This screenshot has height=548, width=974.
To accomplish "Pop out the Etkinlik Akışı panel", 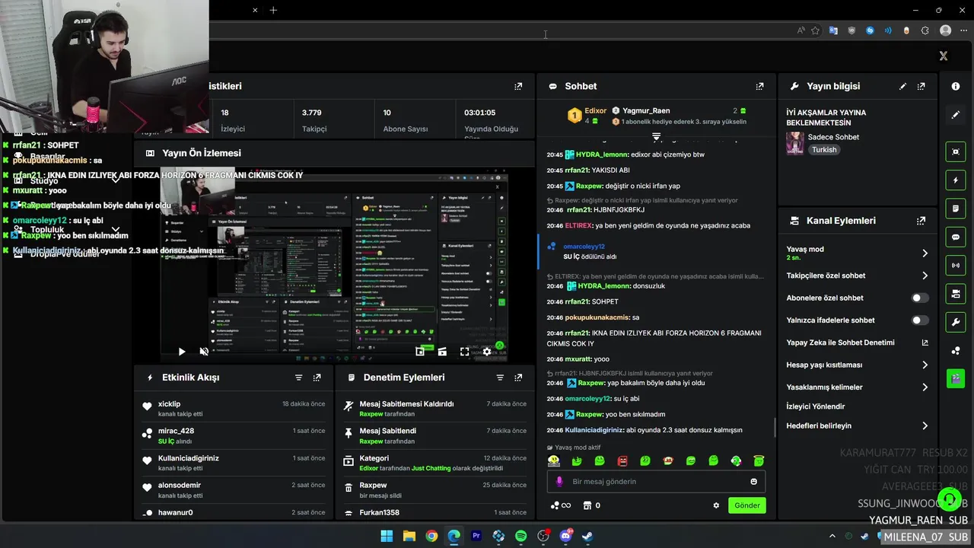I will pyautogui.click(x=317, y=378).
